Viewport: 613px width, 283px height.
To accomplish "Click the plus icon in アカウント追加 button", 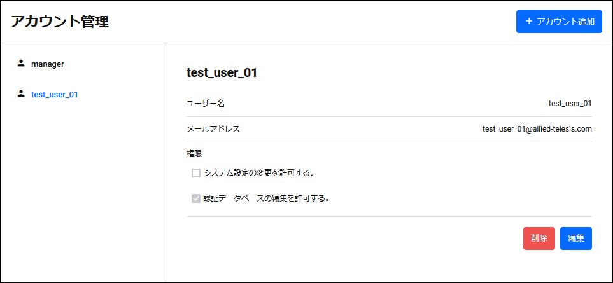I will point(529,22).
